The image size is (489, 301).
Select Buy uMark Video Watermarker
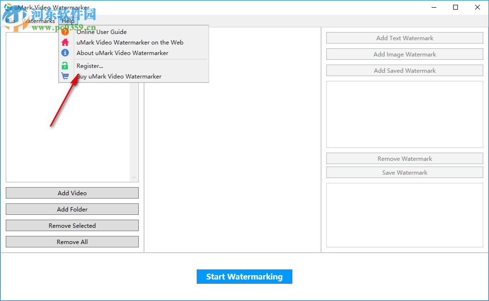[119, 76]
